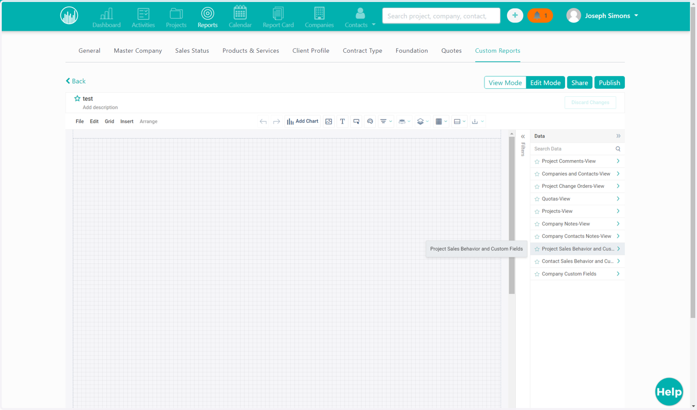Open the orange notifications bell
This screenshot has height=410, width=697.
540,16
